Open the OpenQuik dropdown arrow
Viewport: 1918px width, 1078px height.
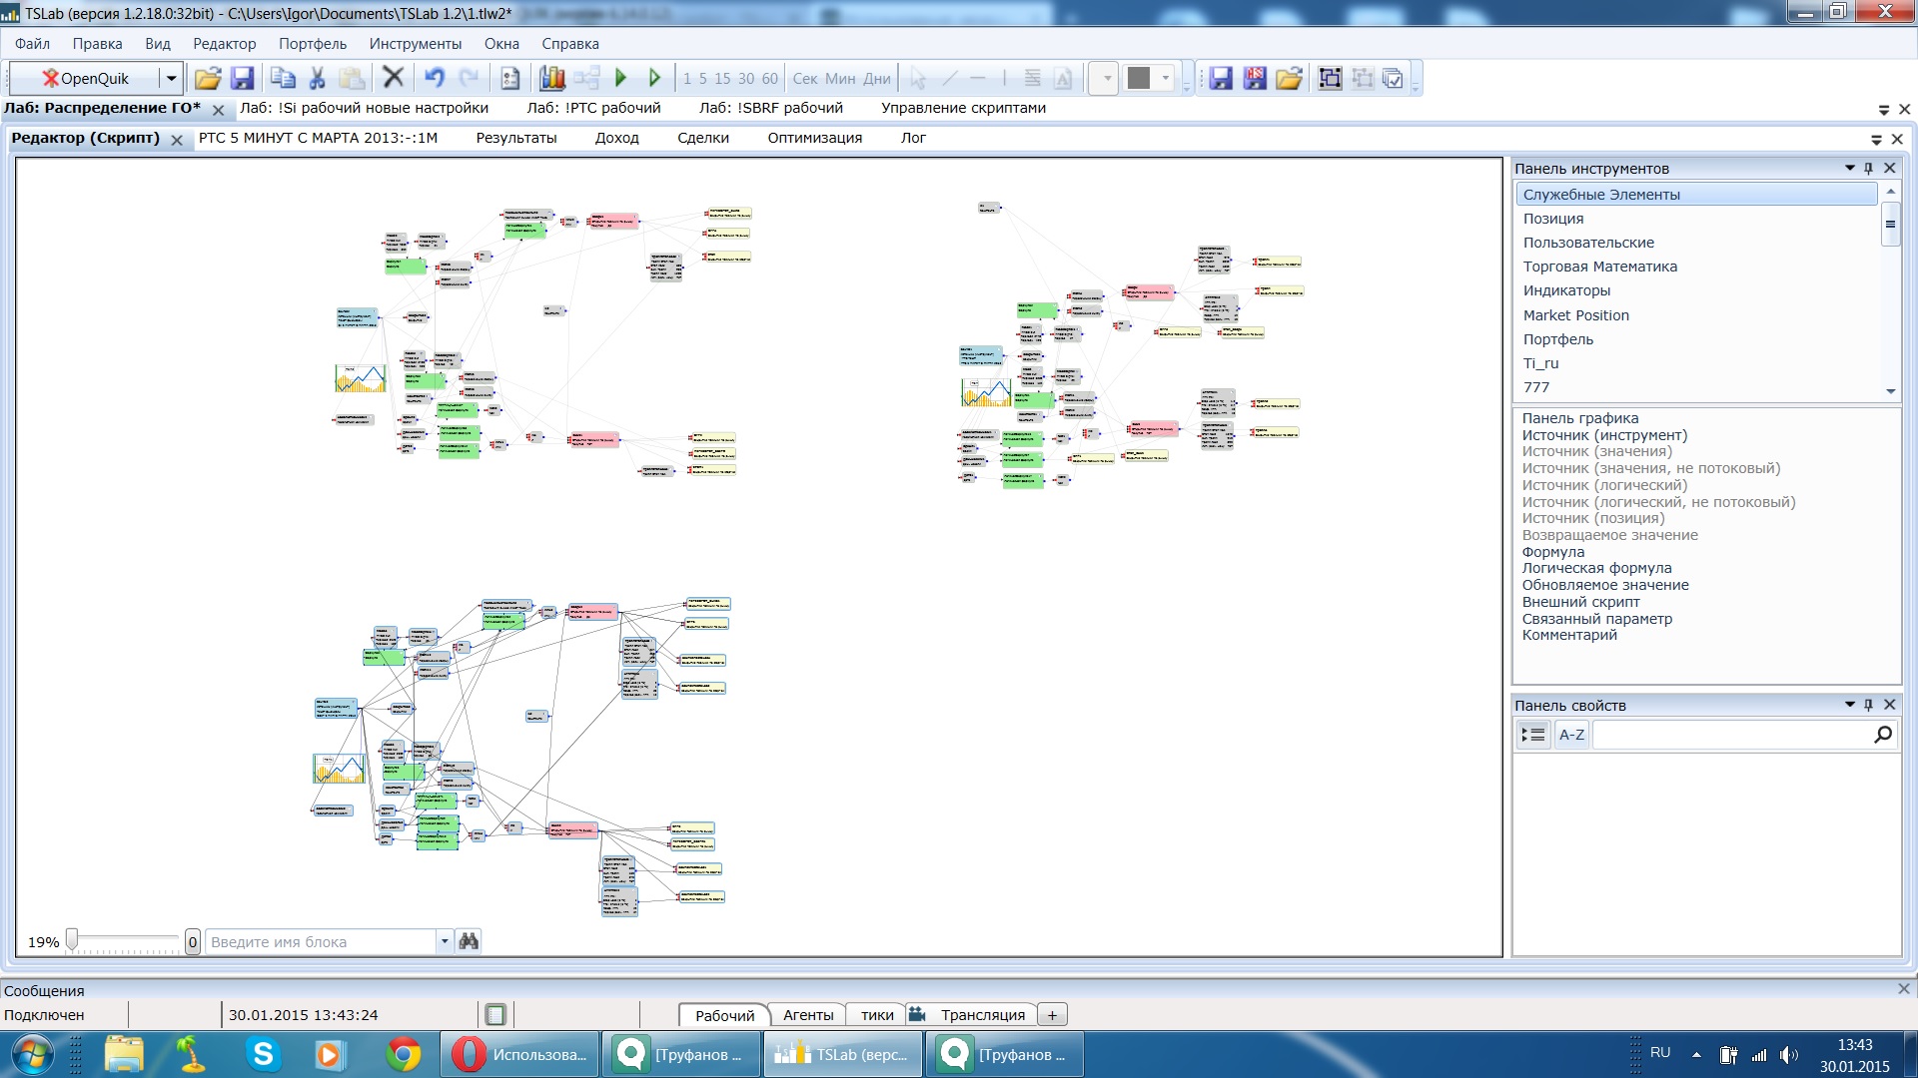[172, 78]
